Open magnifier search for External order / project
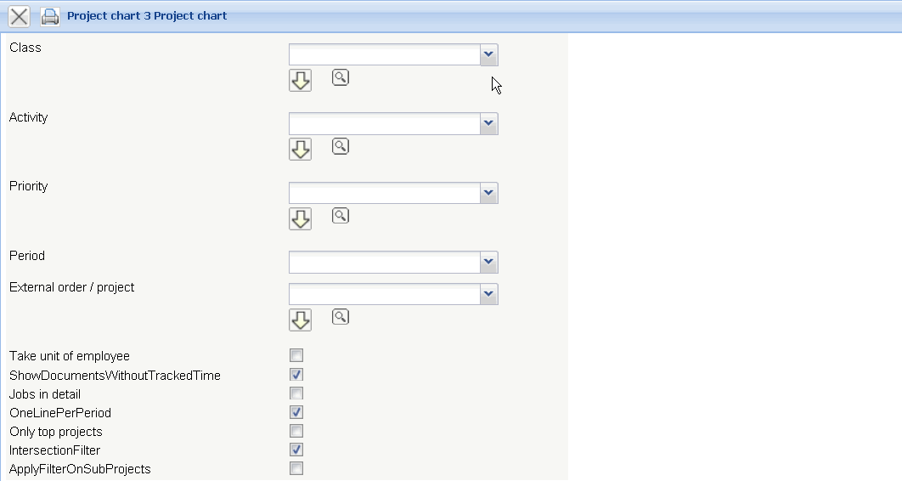The width and height of the screenshot is (902, 481). [x=340, y=317]
